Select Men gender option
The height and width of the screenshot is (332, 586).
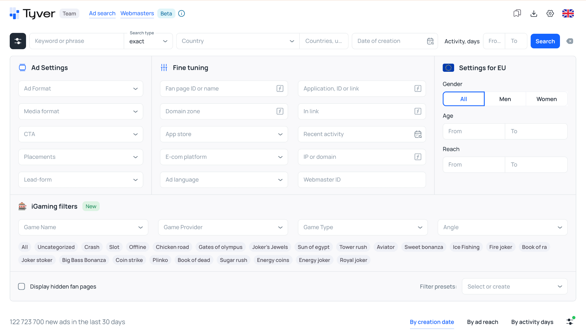click(505, 99)
